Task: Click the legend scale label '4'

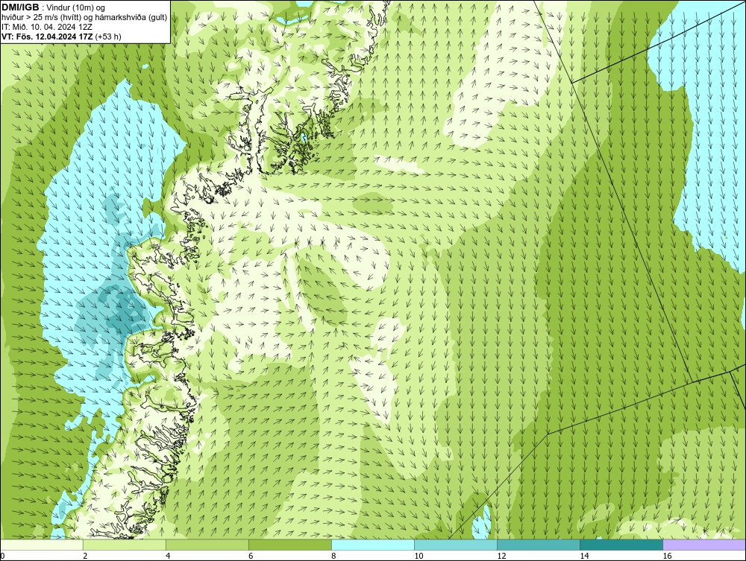Action: (168, 556)
